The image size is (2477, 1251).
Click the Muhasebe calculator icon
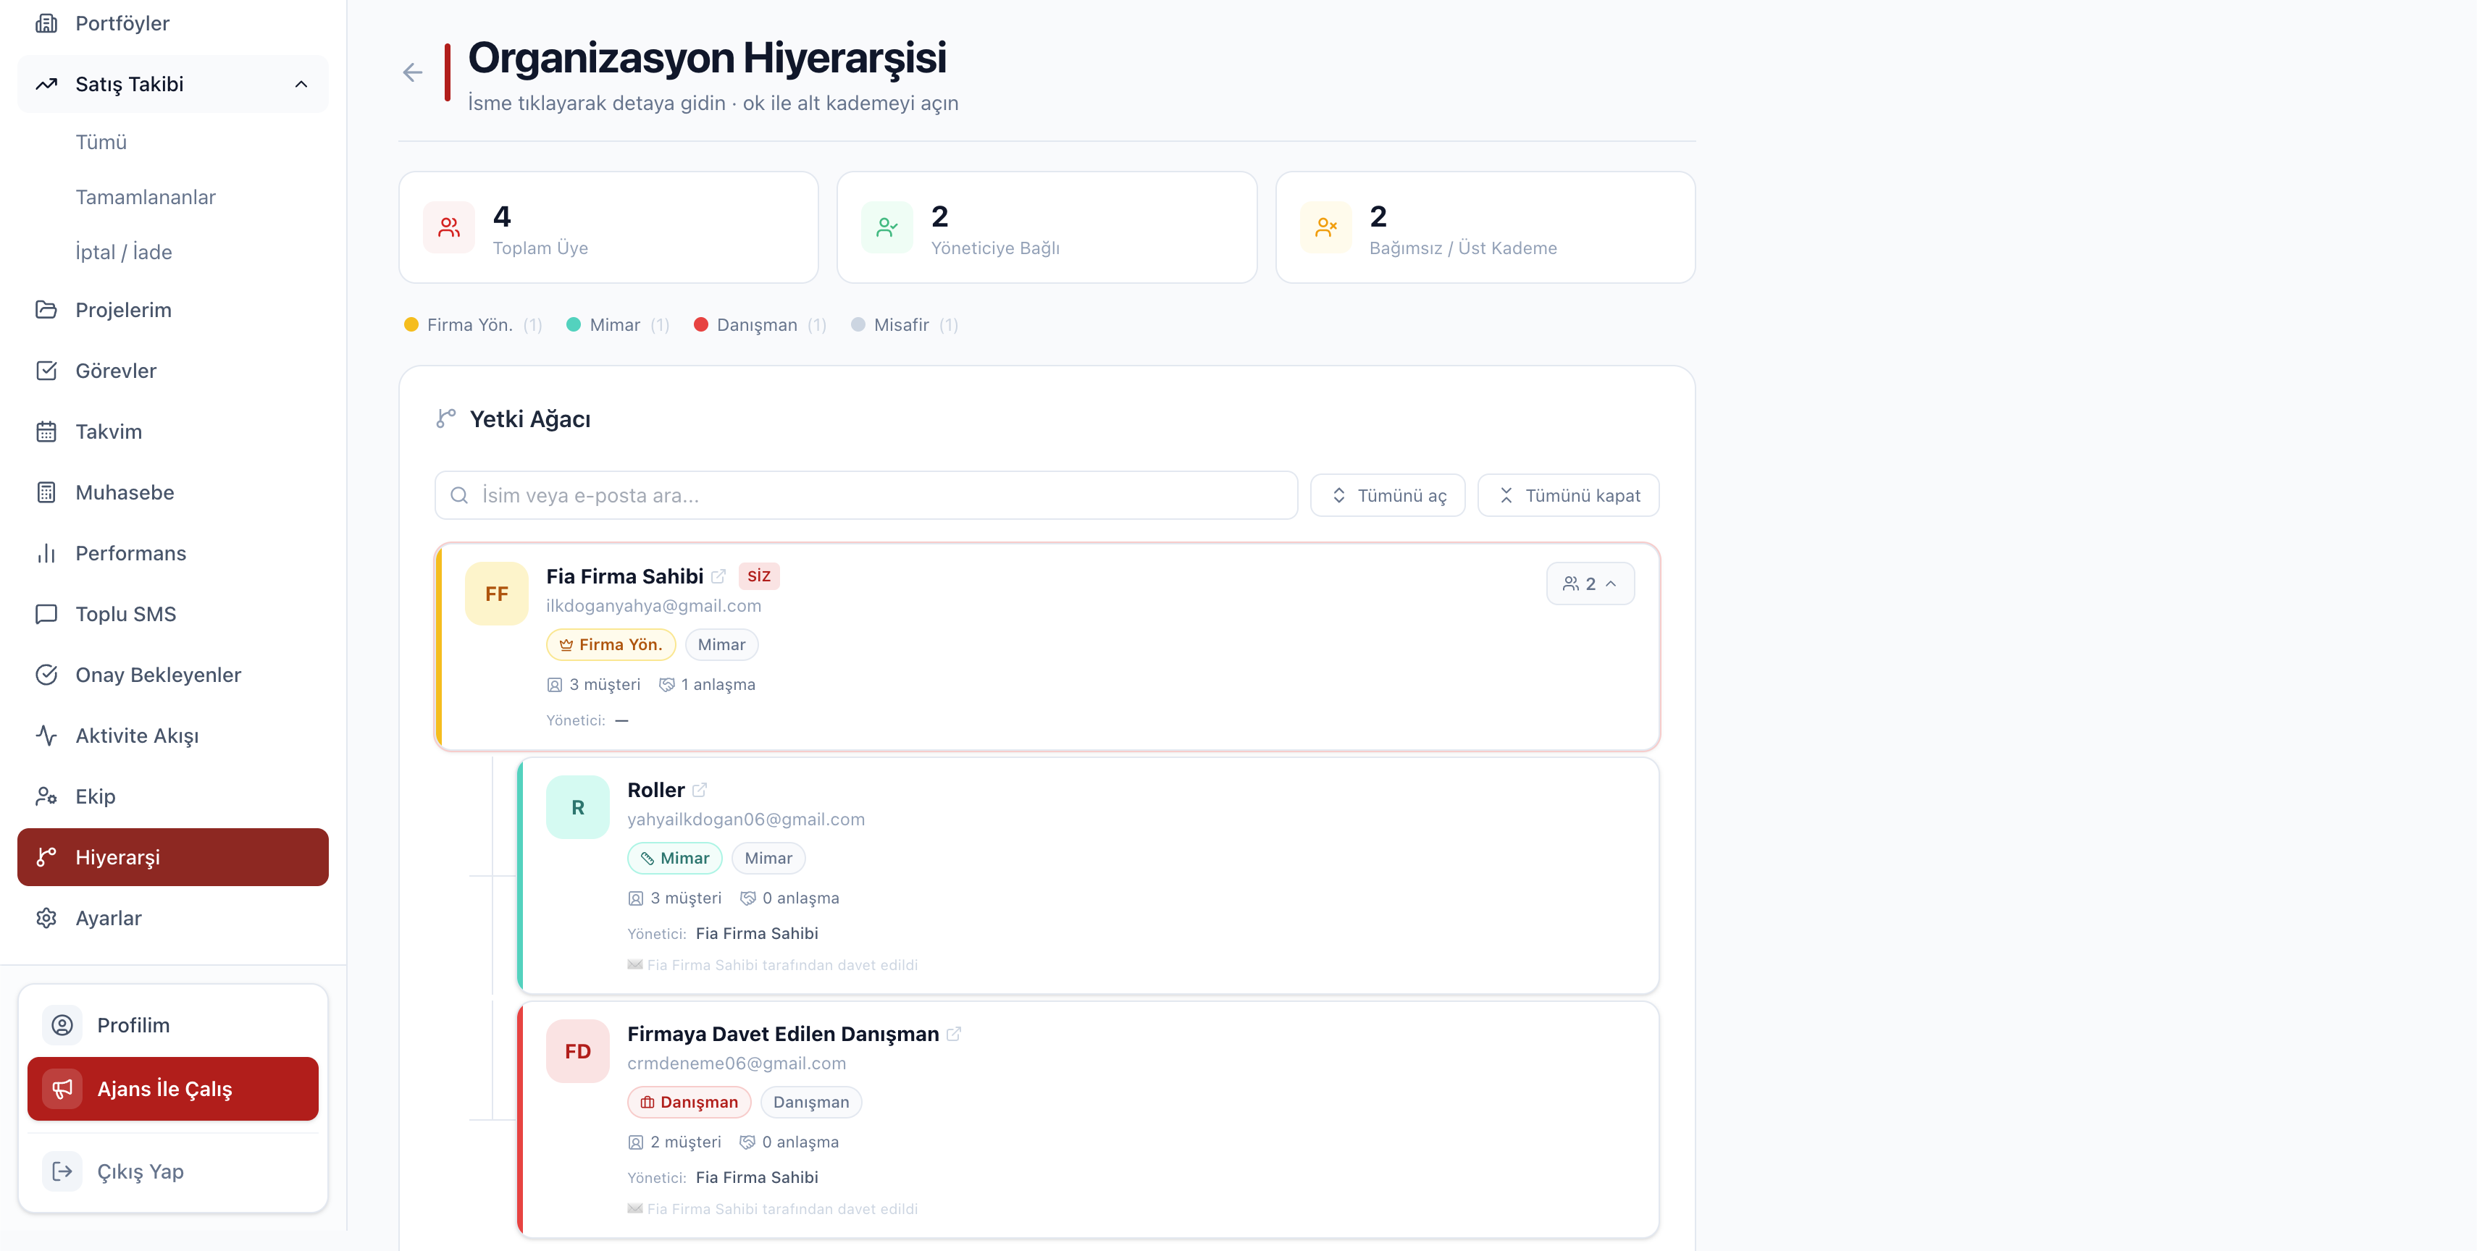[46, 493]
